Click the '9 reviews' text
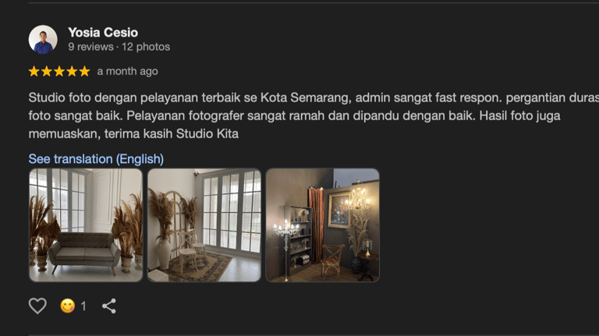The height and width of the screenshot is (336, 599). pos(90,47)
